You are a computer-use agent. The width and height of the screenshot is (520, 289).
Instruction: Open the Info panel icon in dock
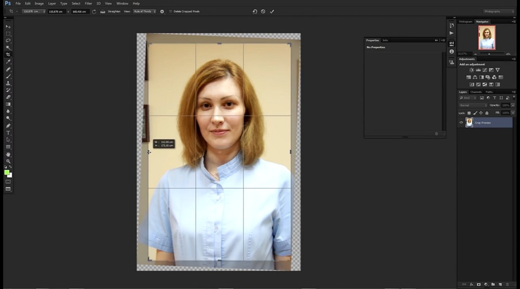pos(451,52)
